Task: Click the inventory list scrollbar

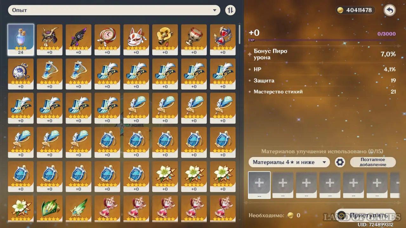Action: pyautogui.click(x=239, y=35)
